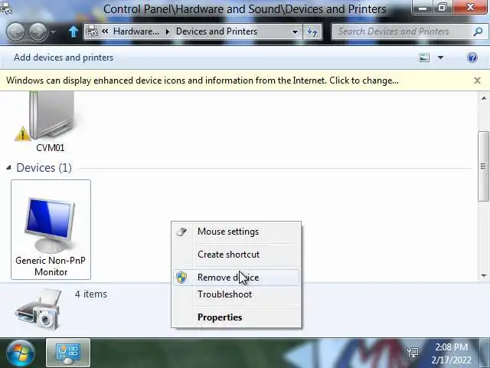Refresh the Devices and Printers view
The image size is (490, 368).
(x=312, y=31)
